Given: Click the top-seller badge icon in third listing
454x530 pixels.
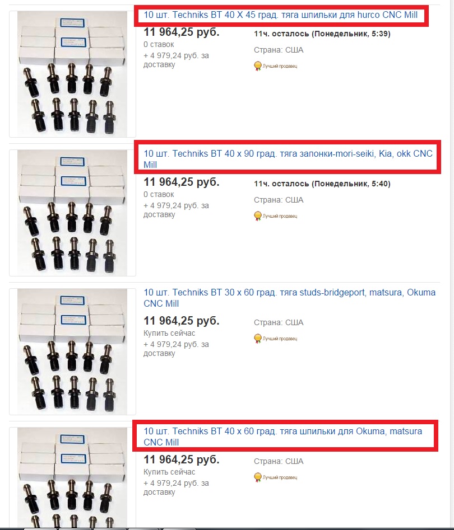Looking at the screenshot, I should click(258, 339).
